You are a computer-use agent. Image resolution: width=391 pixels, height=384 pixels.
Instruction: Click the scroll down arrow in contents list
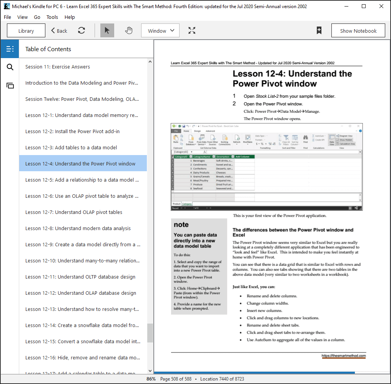pos(150,371)
